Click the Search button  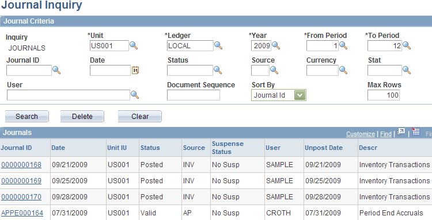click(26, 117)
